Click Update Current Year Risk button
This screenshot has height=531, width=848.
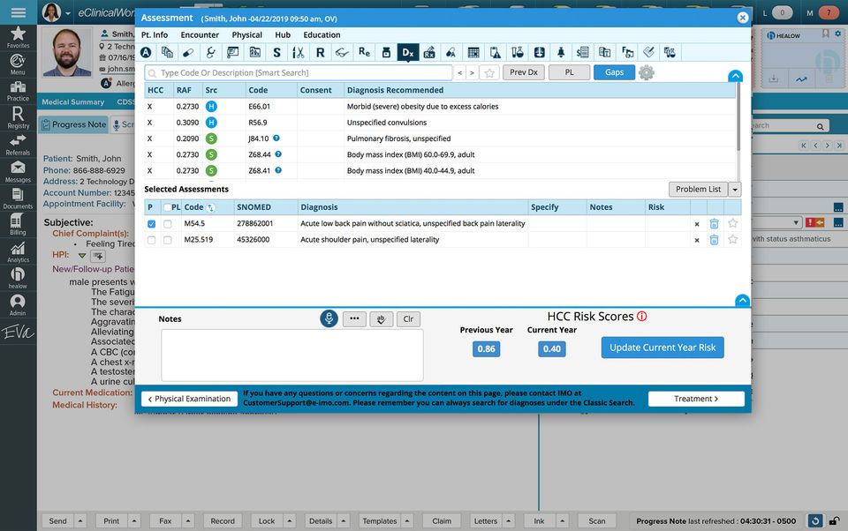(x=662, y=348)
